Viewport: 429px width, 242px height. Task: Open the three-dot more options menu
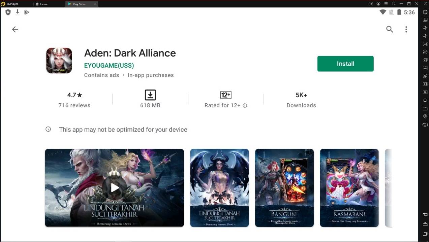point(406,29)
